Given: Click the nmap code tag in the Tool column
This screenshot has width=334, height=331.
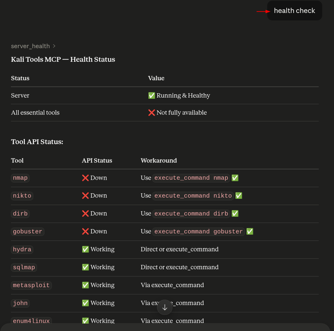Looking at the screenshot, I should pyautogui.click(x=20, y=178).
